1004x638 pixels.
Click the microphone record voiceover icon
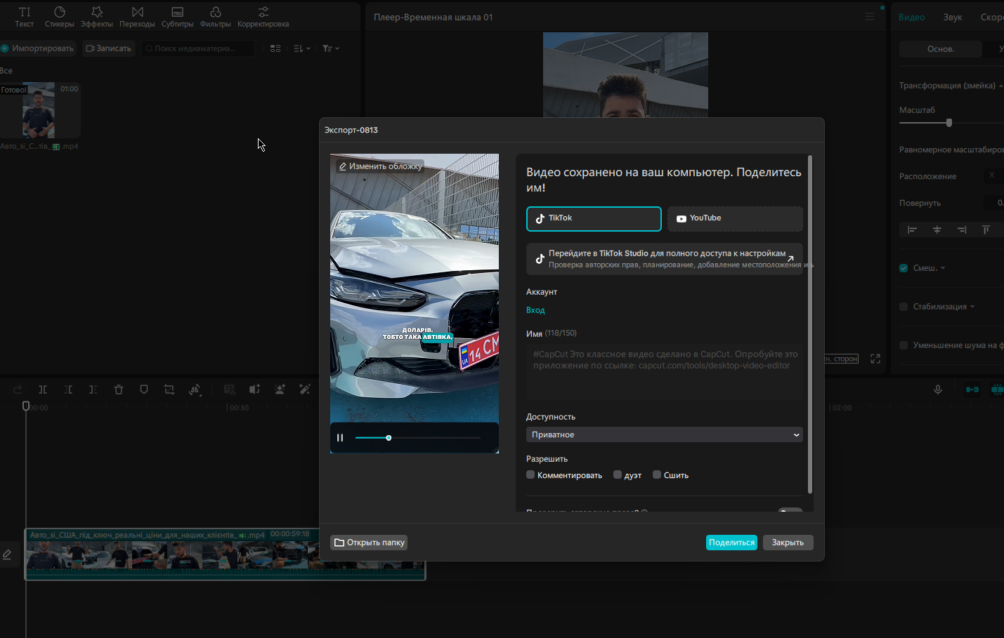click(938, 390)
